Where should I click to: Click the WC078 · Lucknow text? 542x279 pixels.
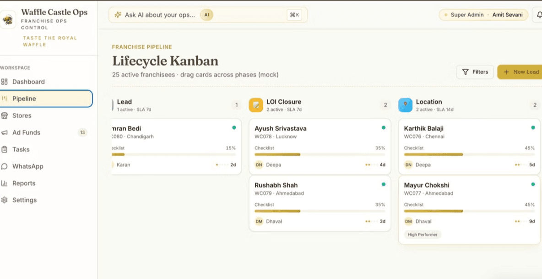(x=276, y=137)
